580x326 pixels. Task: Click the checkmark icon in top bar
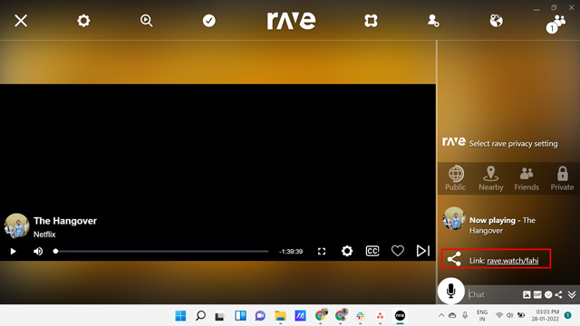(x=209, y=21)
